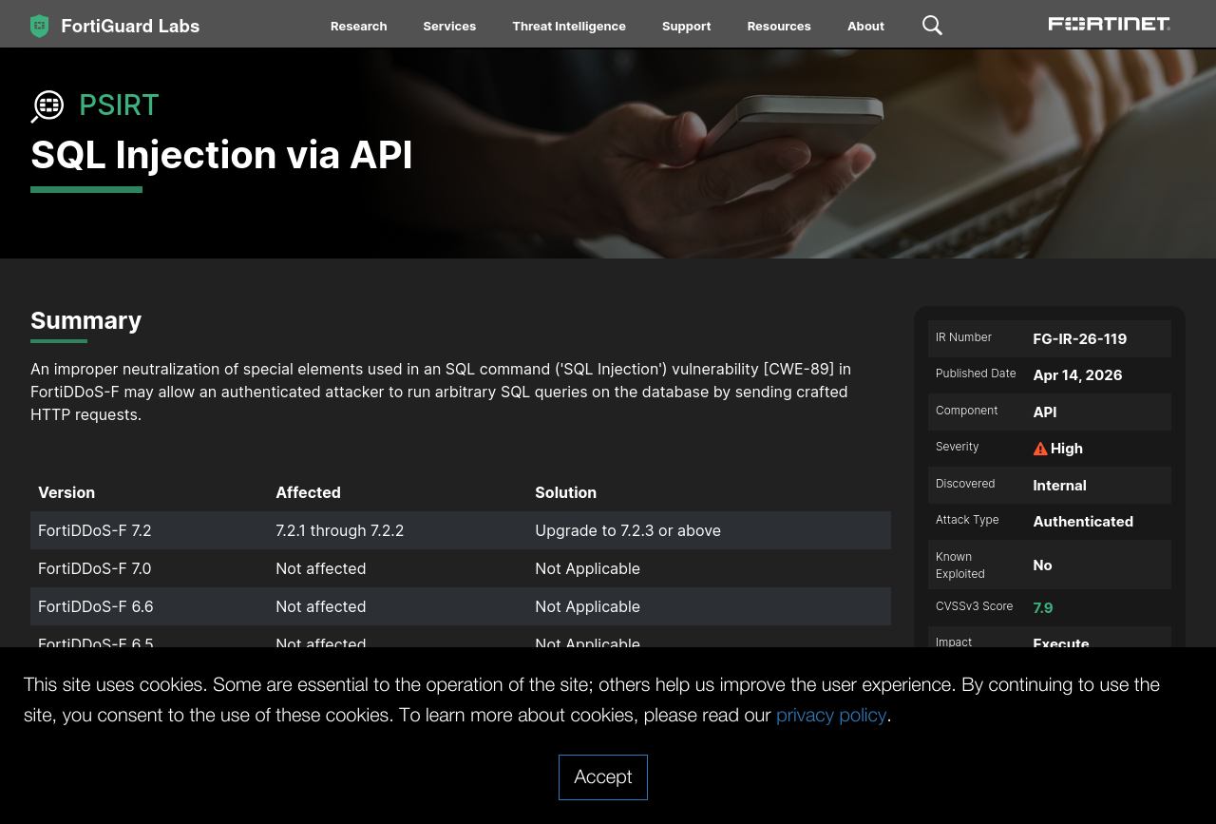1216x824 pixels.
Task: Click the High severity warning icon
Action: point(1040,449)
